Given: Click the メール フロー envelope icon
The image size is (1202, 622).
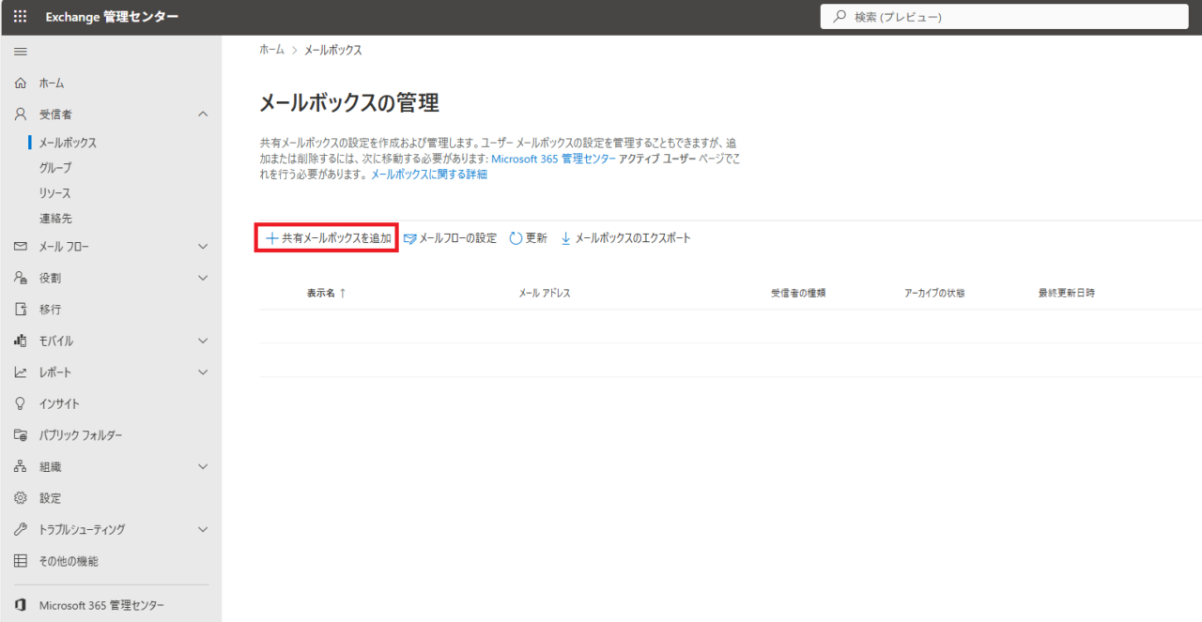Looking at the screenshot, I should click(x=21, y=247).
